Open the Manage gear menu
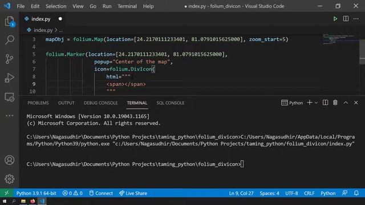This screenshot has height=205, width=365. [9, 179]
